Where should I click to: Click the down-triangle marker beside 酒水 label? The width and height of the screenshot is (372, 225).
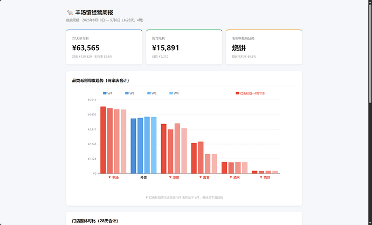231,178
